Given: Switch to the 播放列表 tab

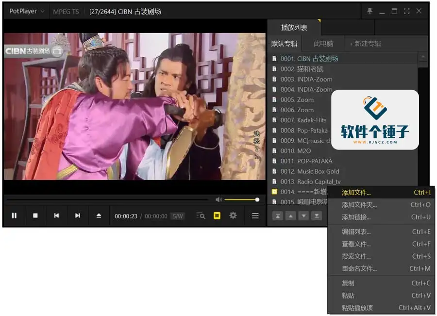Looking at the screenshot, I should click(294, 27).
